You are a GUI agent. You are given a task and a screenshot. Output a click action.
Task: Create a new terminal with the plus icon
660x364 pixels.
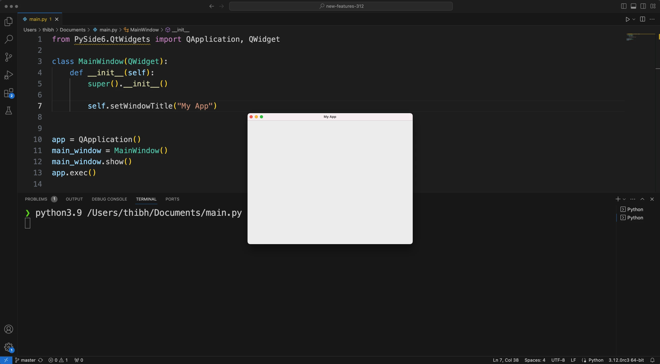tap(617, 199)
